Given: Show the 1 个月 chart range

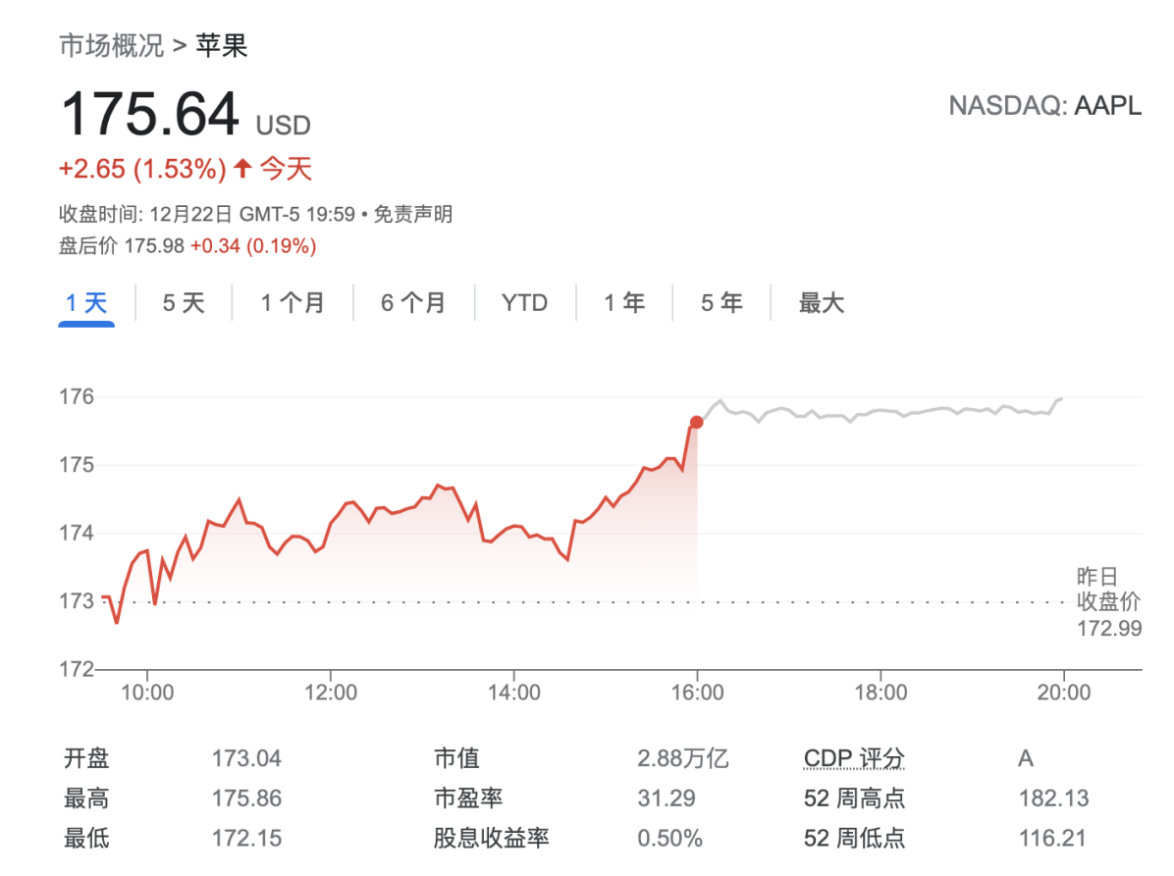Looking at the screenshot, I should point(293,303).
